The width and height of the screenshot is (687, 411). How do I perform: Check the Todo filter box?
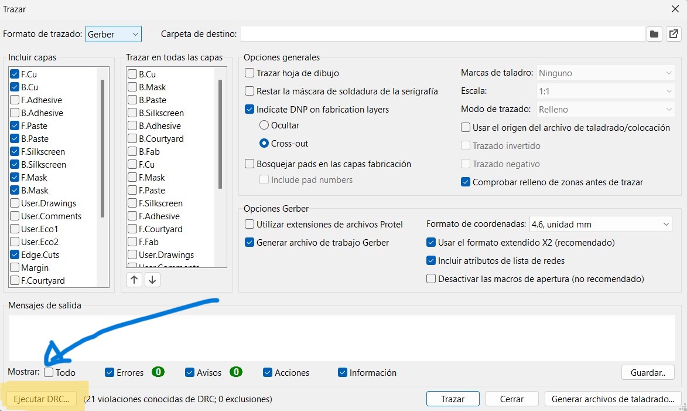(49, 372)
